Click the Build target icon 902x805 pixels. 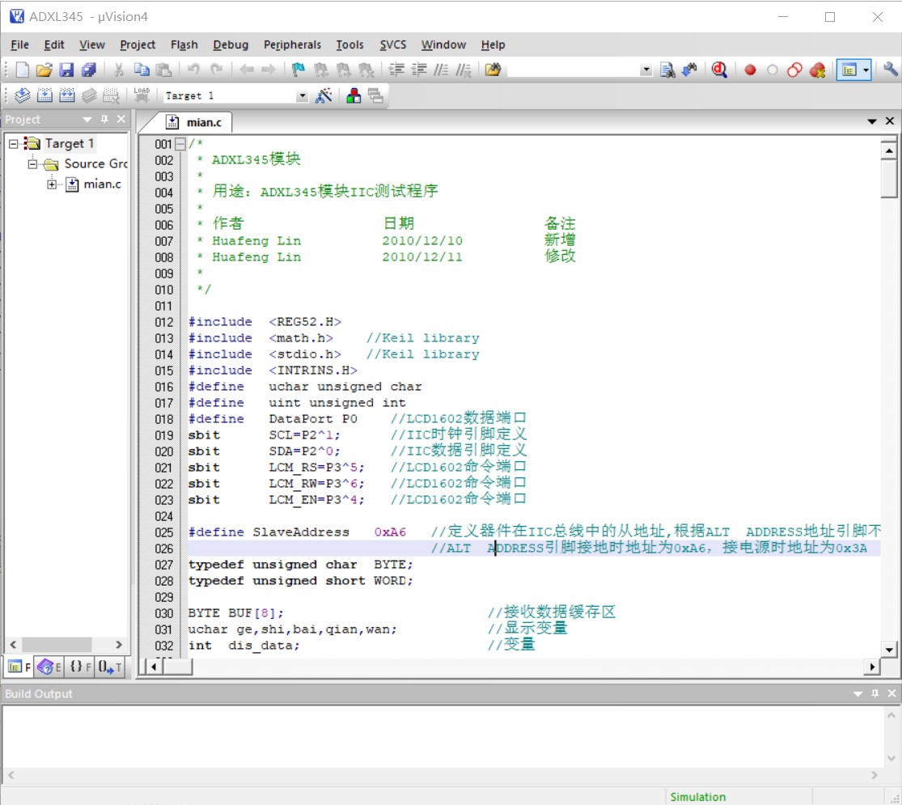(x=44, y=95)
